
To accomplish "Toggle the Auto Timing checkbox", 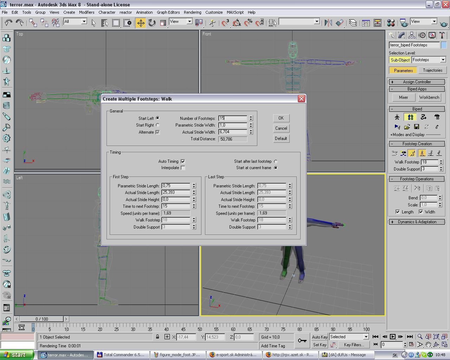I will 183,161.
